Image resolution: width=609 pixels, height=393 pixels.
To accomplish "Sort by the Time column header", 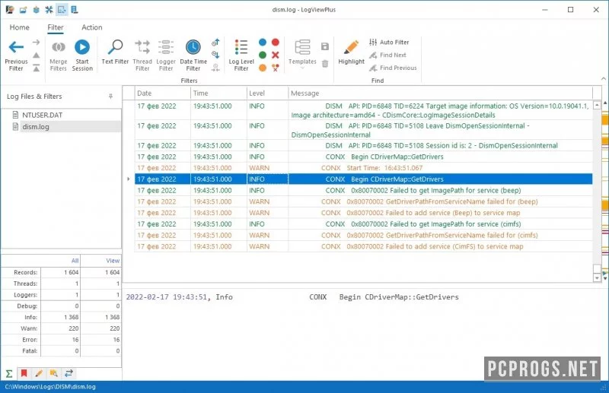I will 218,93.
